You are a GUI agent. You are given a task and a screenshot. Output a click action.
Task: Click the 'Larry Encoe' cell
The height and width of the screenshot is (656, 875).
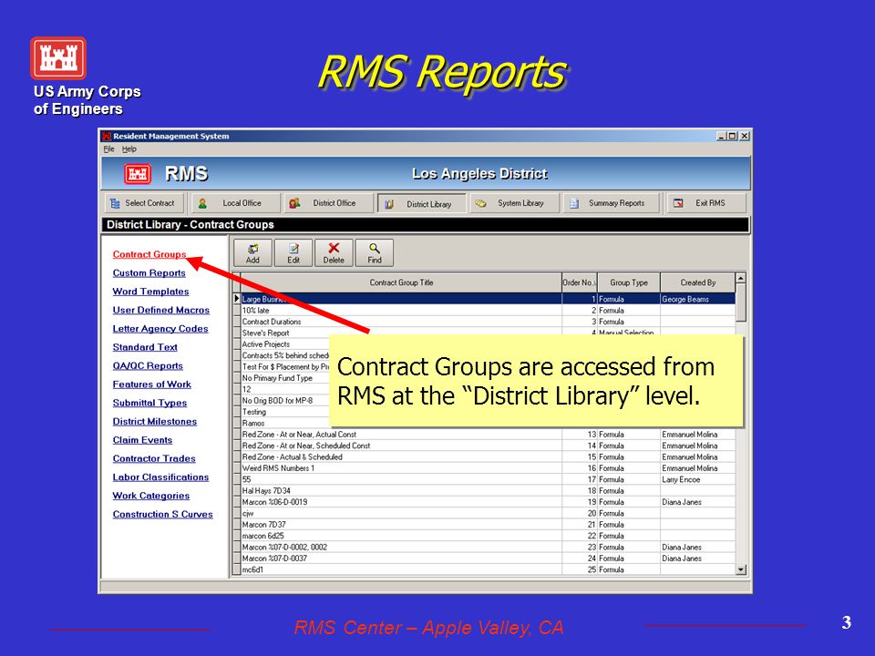[x=697, y=479]
